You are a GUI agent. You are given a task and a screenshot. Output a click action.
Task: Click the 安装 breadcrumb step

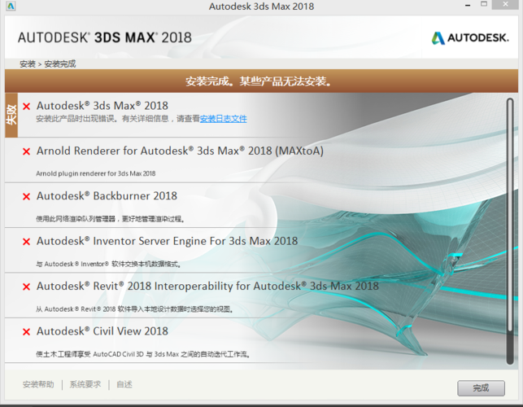28,63
